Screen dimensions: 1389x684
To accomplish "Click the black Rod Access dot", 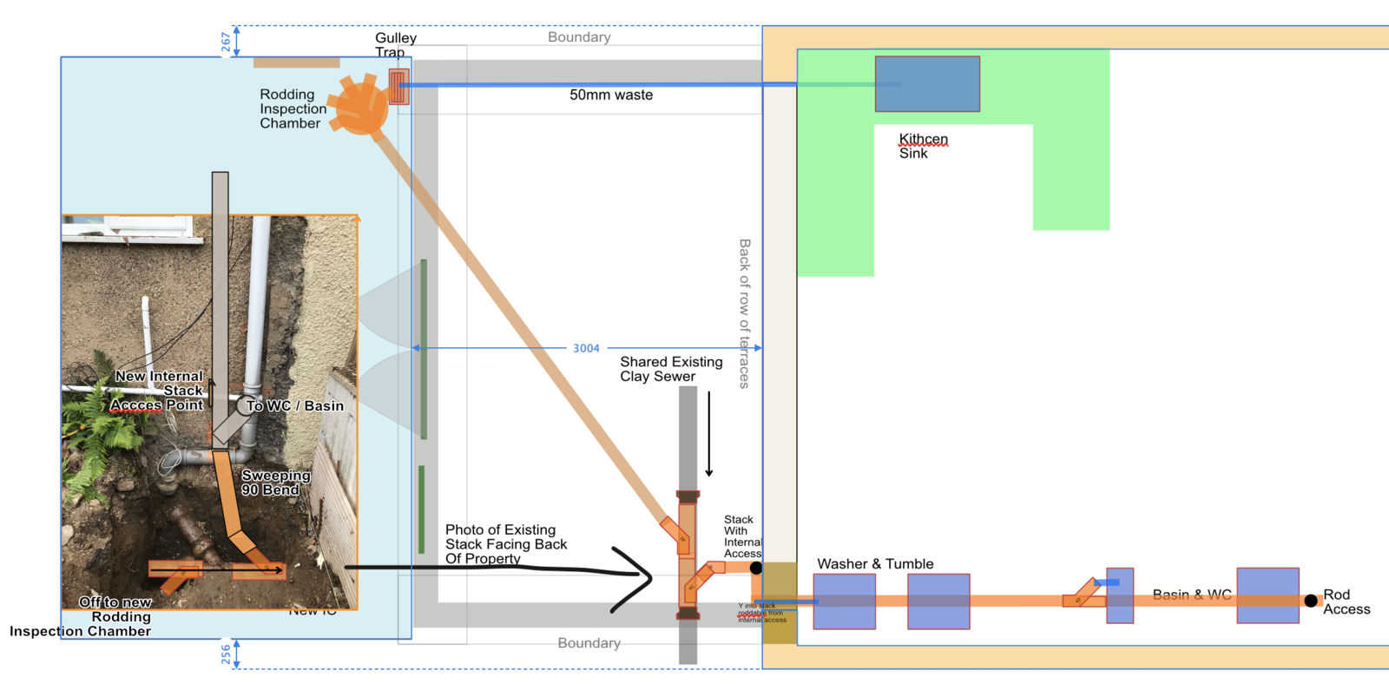I will [1311, 601].
